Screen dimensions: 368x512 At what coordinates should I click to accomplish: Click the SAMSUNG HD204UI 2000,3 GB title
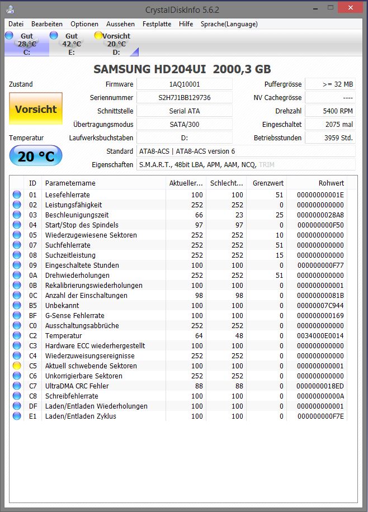[x=182, y=69]
